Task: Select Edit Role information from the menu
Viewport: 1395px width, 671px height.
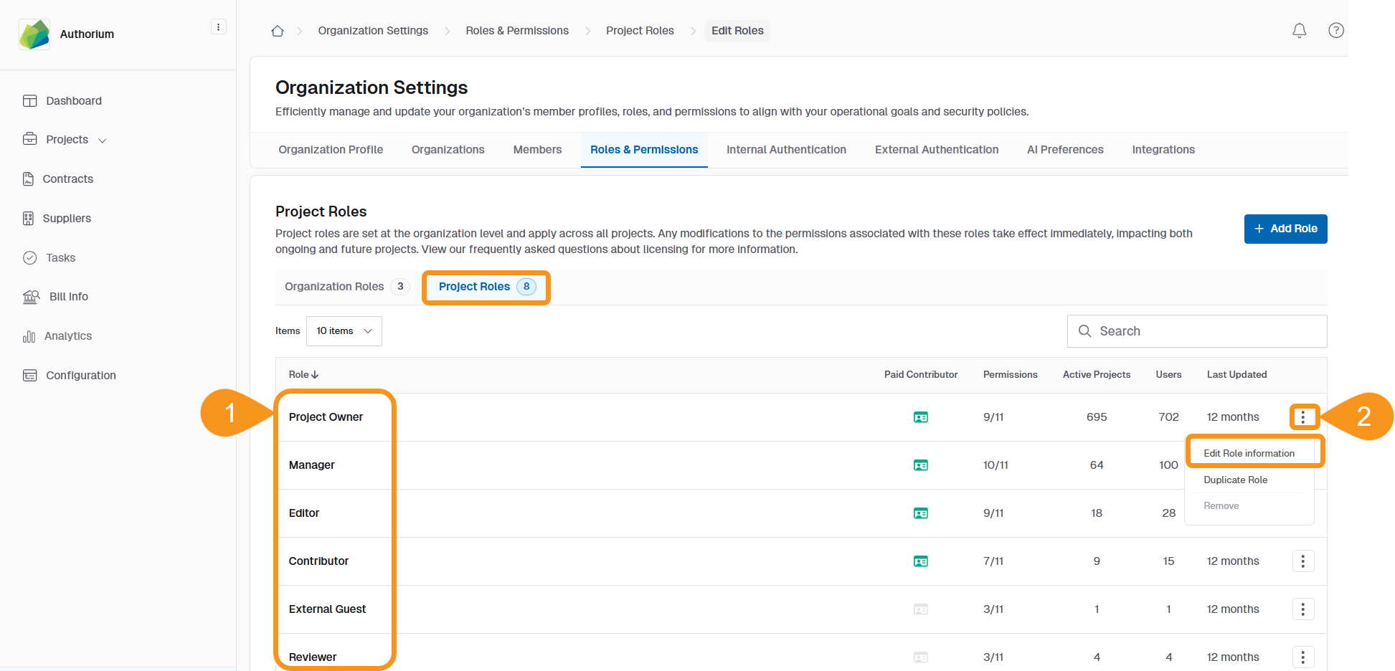Action: (1249, 452)
